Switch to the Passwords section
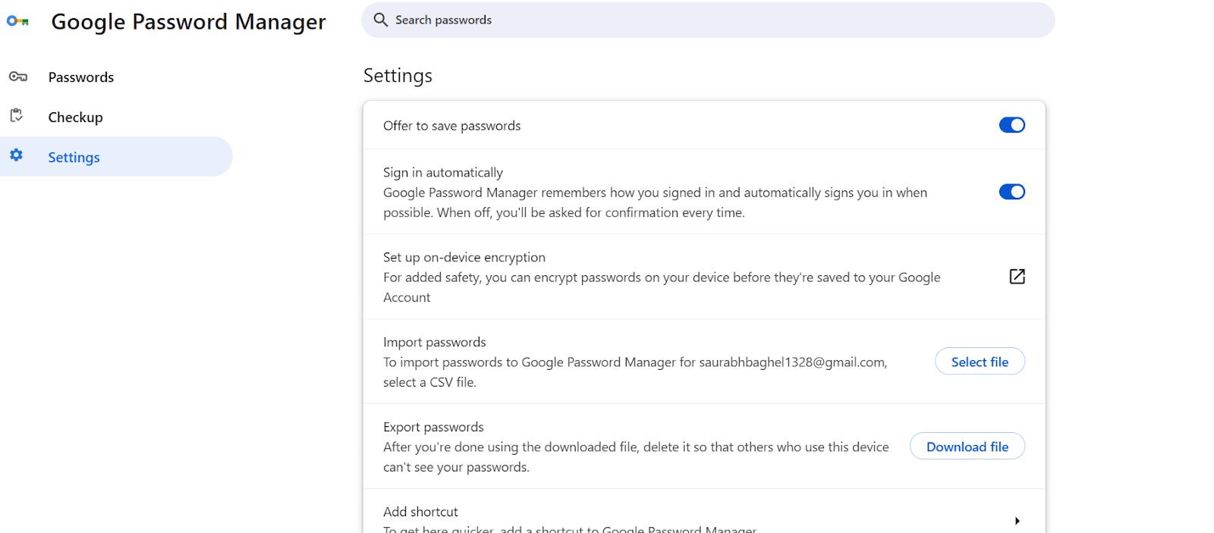The width and height of the screenshot is (1214, 533). [80, 76]
